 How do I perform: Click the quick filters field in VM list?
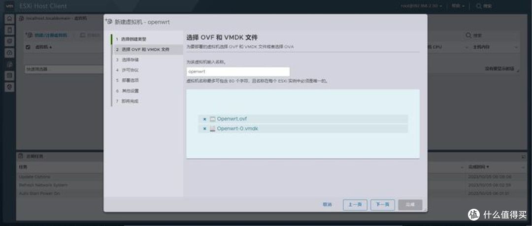point(64,69)
